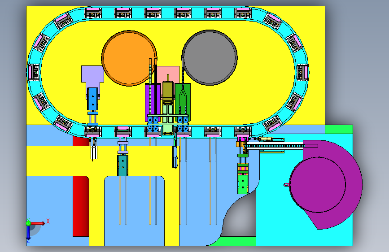Image resolution: width=389 pixels, height=252 pixels.
Task: Select the lavender T-shaped mounting block
Action: (x=92, y=74)
